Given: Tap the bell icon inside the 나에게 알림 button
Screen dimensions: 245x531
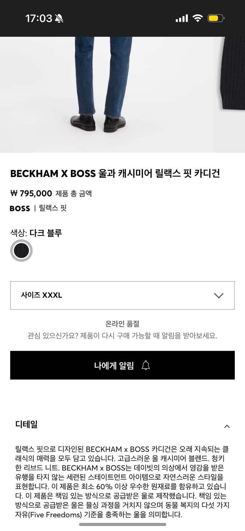Looking at the screenshot, I should [x=145, y=365].
